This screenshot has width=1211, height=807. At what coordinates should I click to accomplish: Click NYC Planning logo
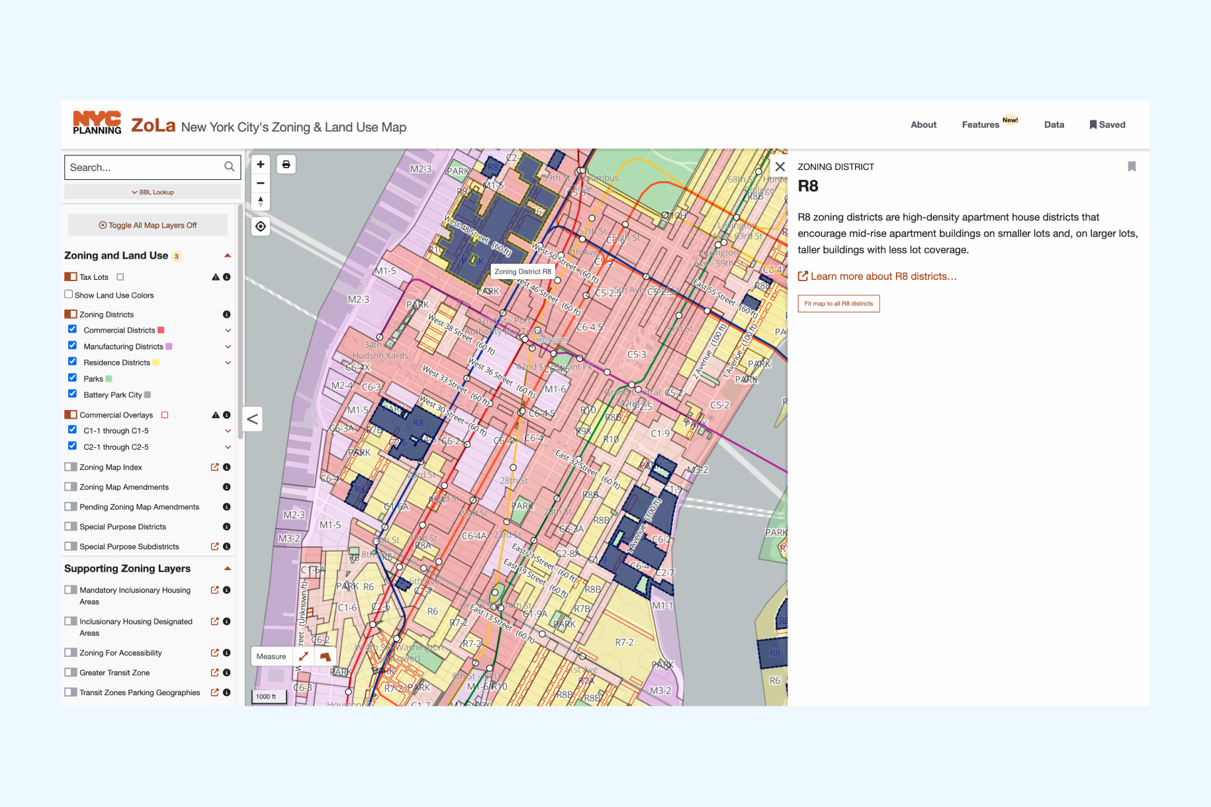97,123
